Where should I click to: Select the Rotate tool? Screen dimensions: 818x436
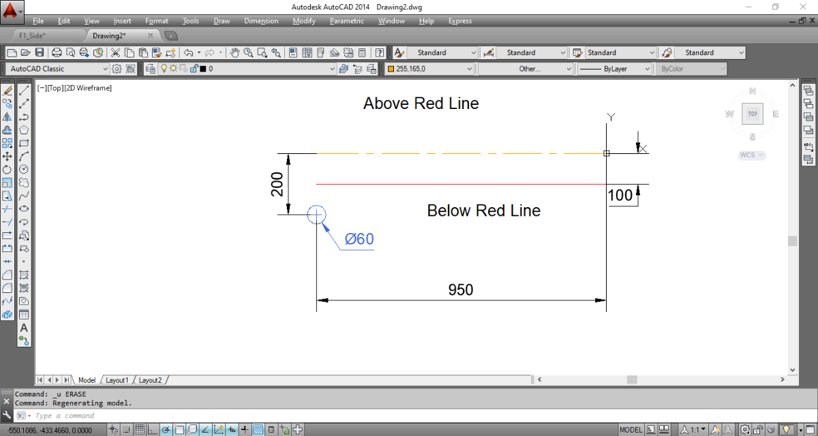pyautogui.click(x=7, y=169)
